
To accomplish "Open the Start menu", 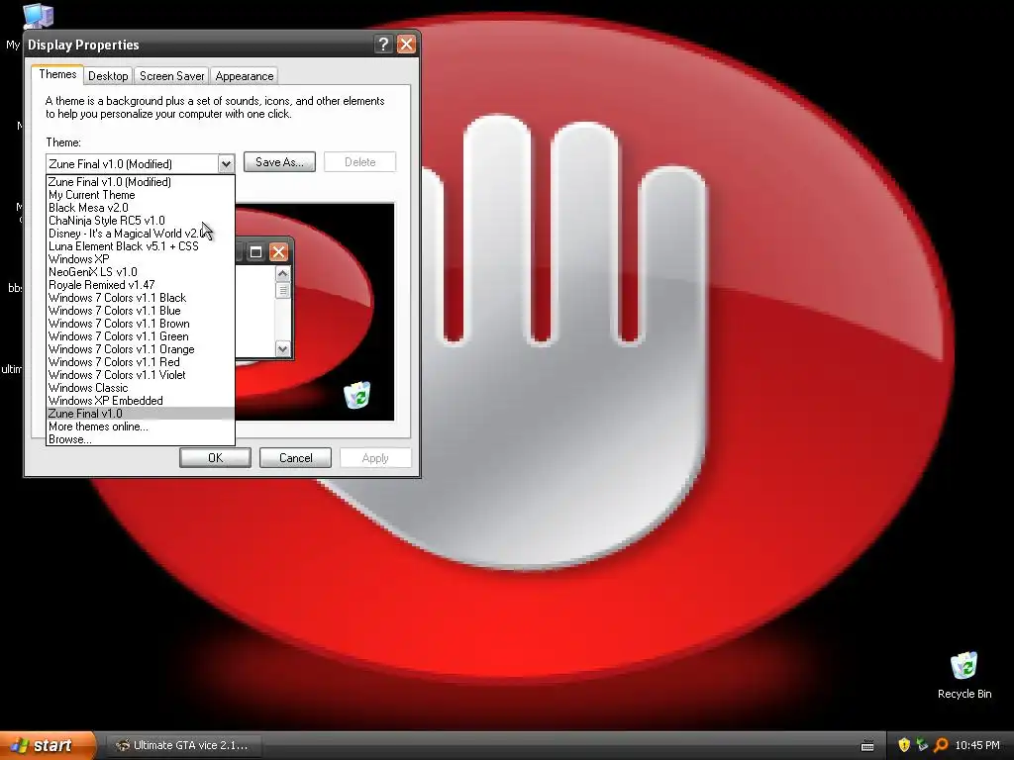I will click(47, 745).
